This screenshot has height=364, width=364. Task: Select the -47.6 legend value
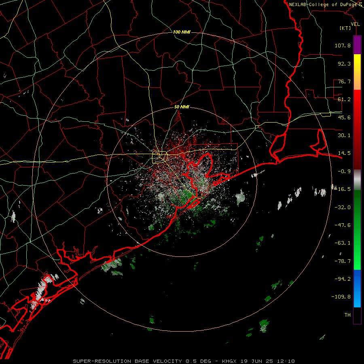[343, 225]
